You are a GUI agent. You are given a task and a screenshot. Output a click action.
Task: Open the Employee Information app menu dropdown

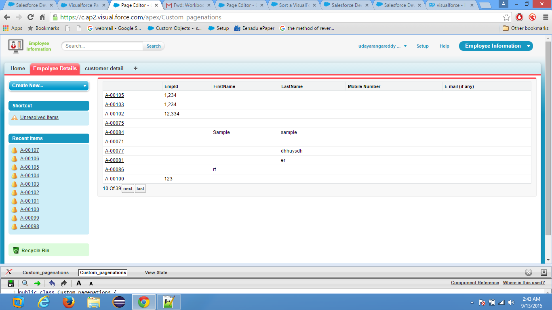[496, 46]
